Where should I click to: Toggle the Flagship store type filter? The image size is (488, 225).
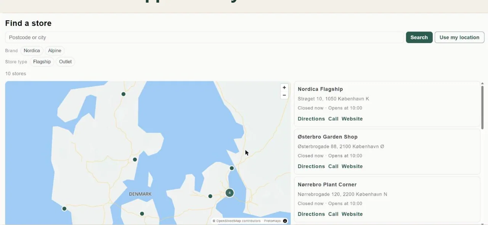point(42,62)
